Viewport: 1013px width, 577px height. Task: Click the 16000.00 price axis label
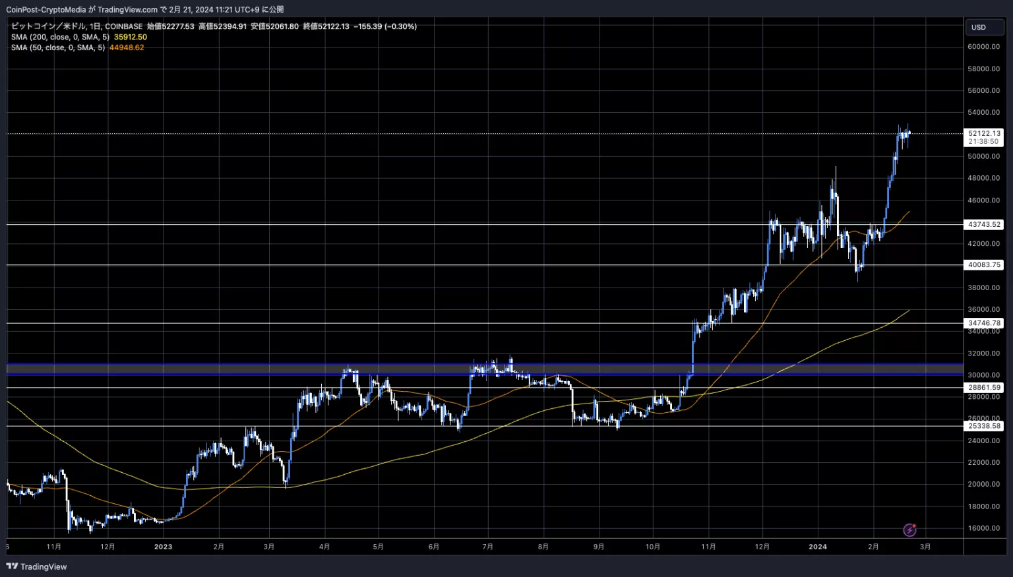984,528
